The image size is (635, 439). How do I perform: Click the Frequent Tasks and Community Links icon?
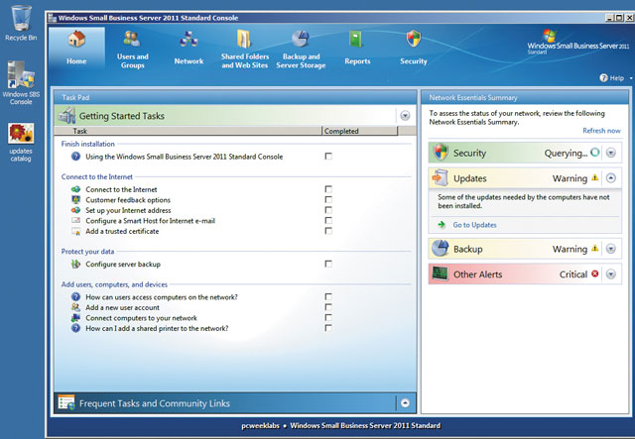coord(66,402)
